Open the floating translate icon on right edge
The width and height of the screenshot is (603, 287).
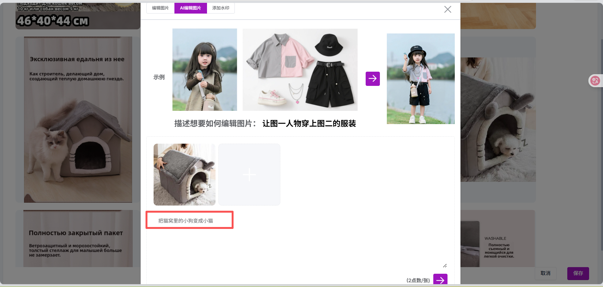click(595, 81)
